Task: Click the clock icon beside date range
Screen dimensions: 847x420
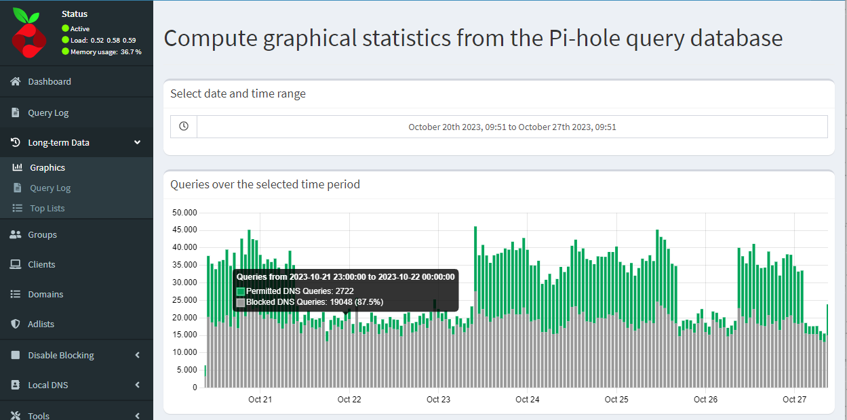Action: [184, 127]
